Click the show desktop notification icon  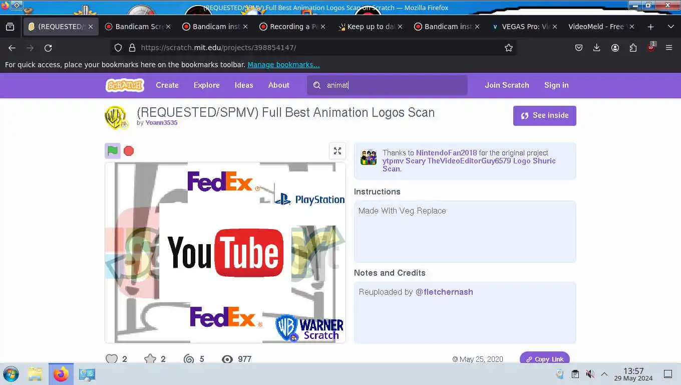(668, 374)
